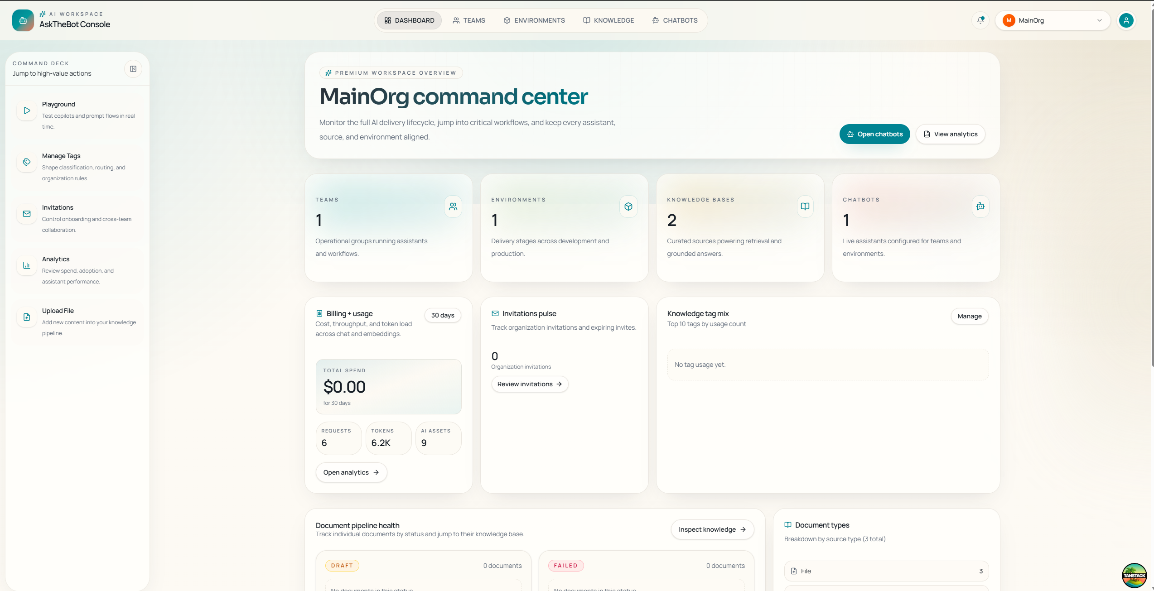Collapse the Command Deck sidebar panel
The image size is (1154, 591).
(x=133, y=69)
